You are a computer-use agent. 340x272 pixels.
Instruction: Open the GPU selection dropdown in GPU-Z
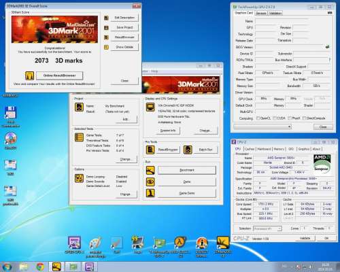[262, 126]
